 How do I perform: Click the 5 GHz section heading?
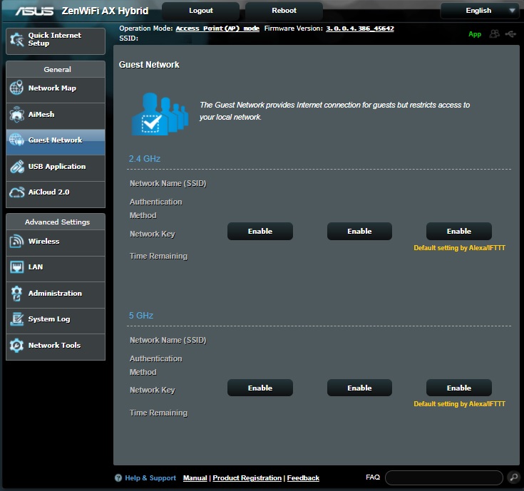point(141,315)
